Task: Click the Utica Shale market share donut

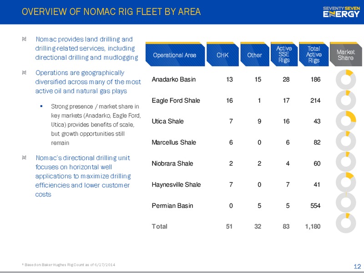Action: (346, 121)
